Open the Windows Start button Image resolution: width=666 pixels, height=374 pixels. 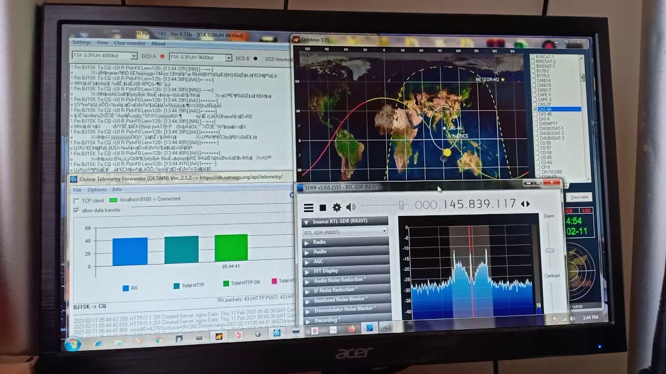pos(72,344)
